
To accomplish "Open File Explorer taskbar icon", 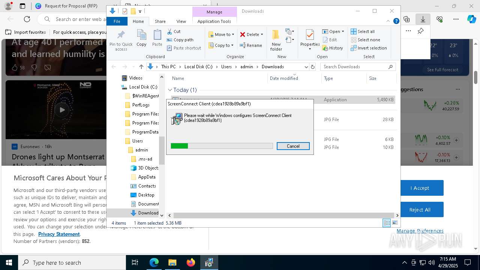I will pyautogui.click(x=172, y=262).
